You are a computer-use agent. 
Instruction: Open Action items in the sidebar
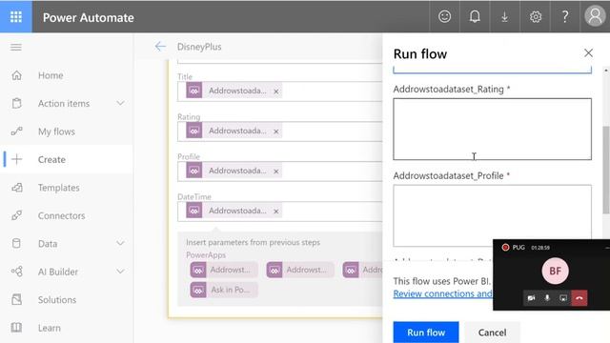[64, 104]
